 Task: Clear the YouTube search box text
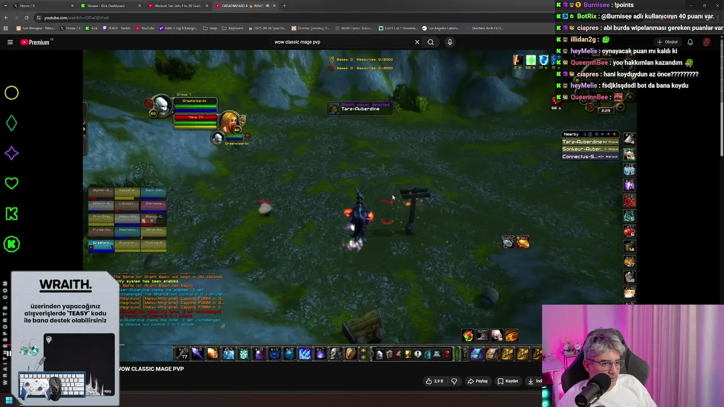tap(417, 42)
